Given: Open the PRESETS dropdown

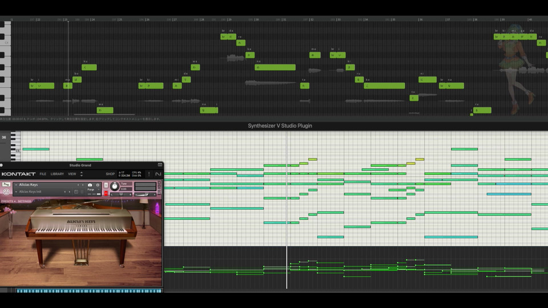Looking at the screenshot, I should (x=8, y=201).
